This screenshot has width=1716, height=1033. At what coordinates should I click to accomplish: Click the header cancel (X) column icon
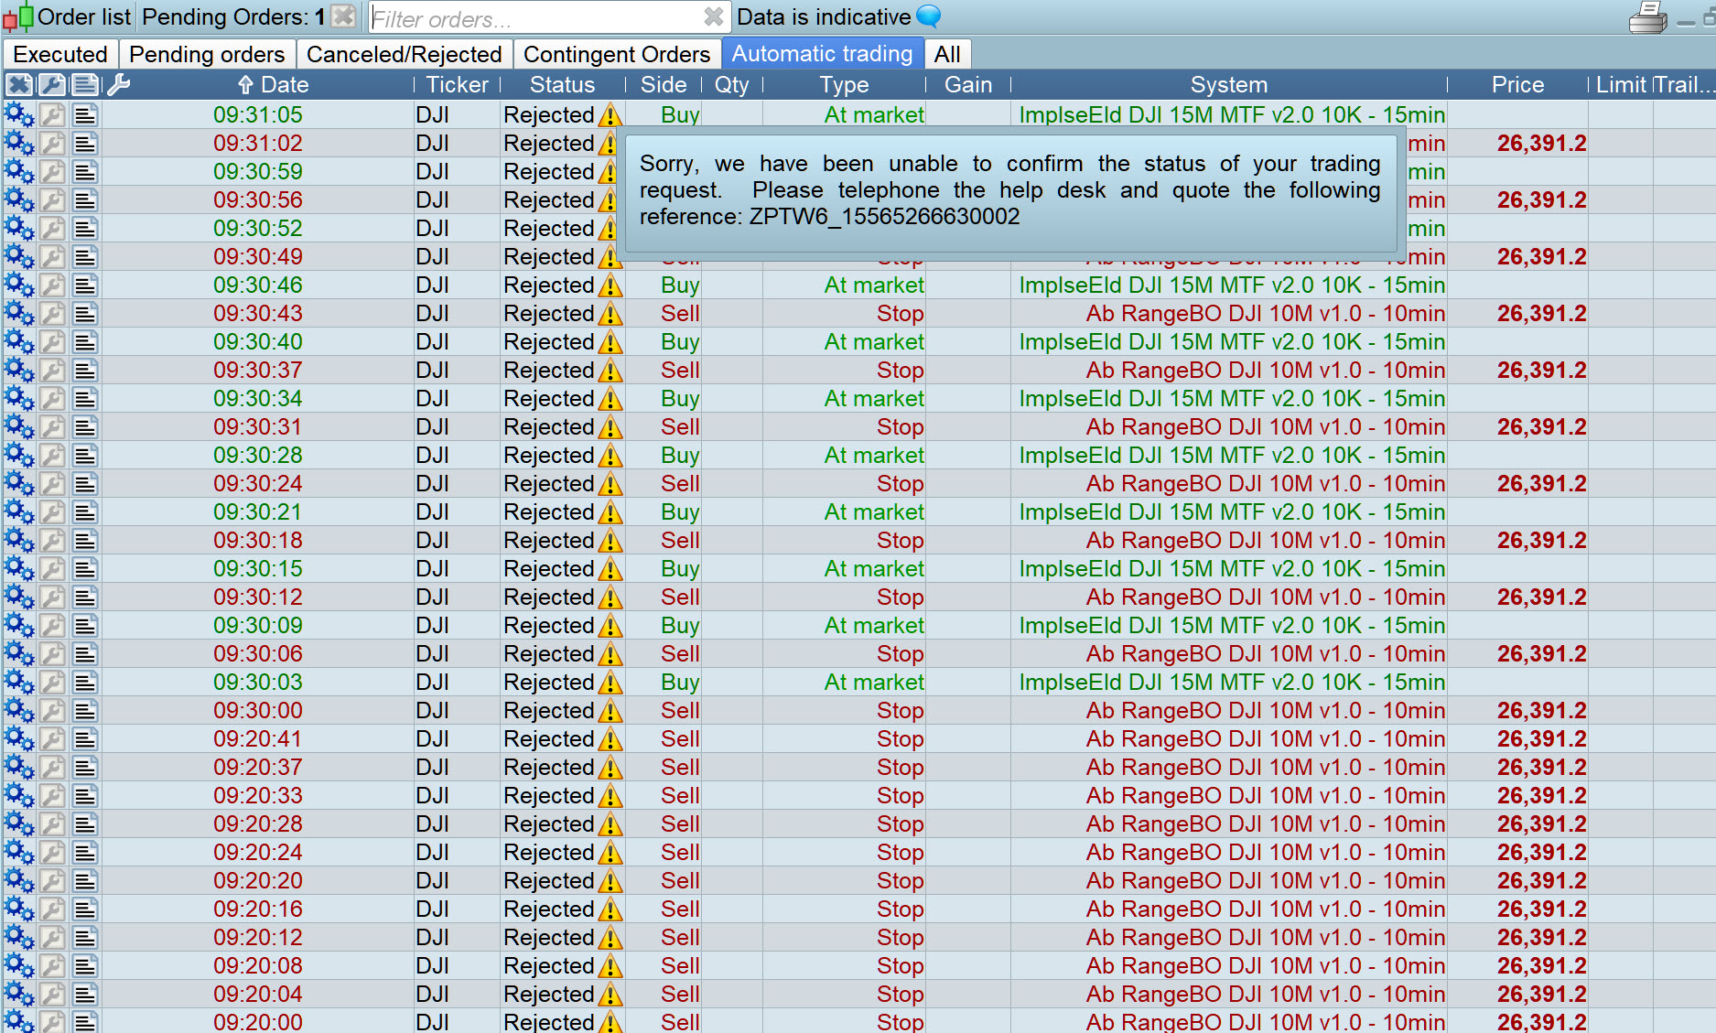[x=19, y=85]
